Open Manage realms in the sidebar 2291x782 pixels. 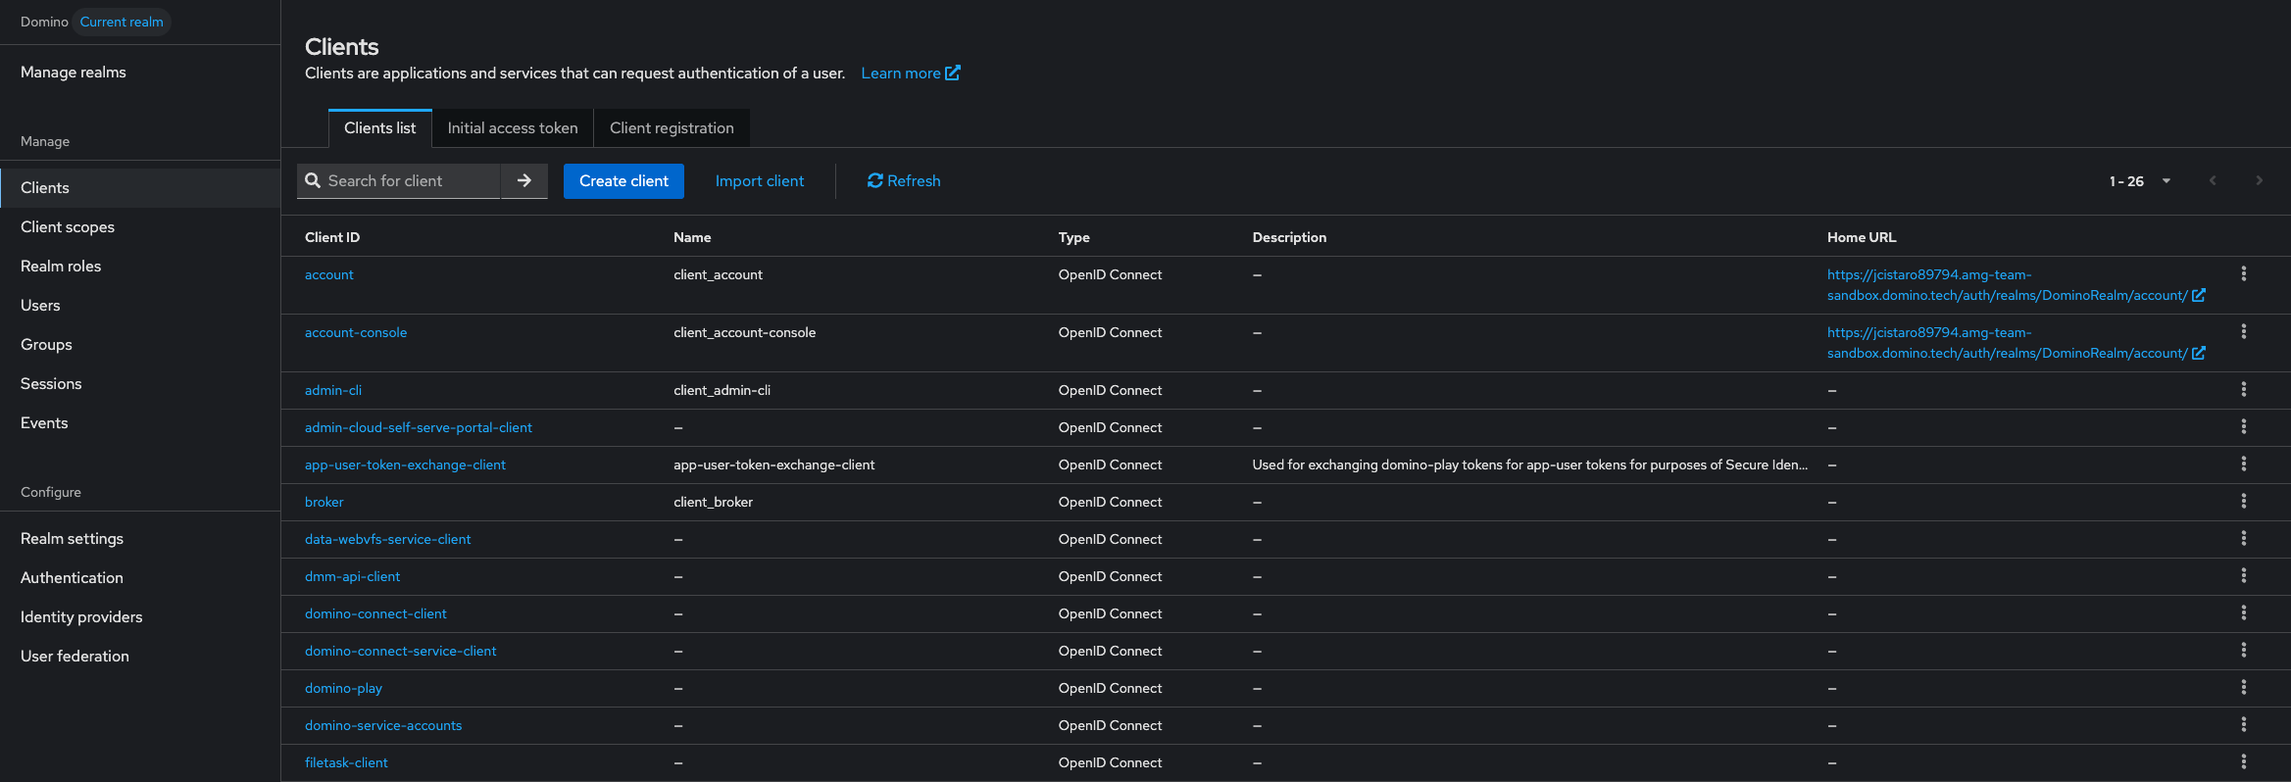pyautogui.click(x=140, y=72)
